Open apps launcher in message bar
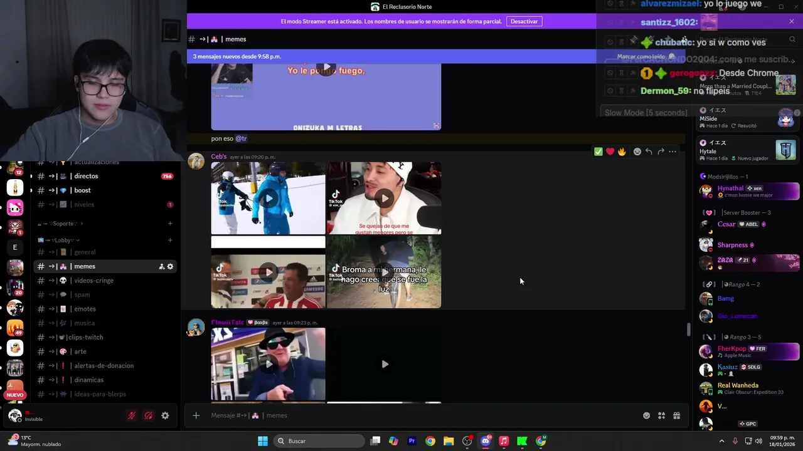Screen dimensions: 803x451 coord(661,415)
